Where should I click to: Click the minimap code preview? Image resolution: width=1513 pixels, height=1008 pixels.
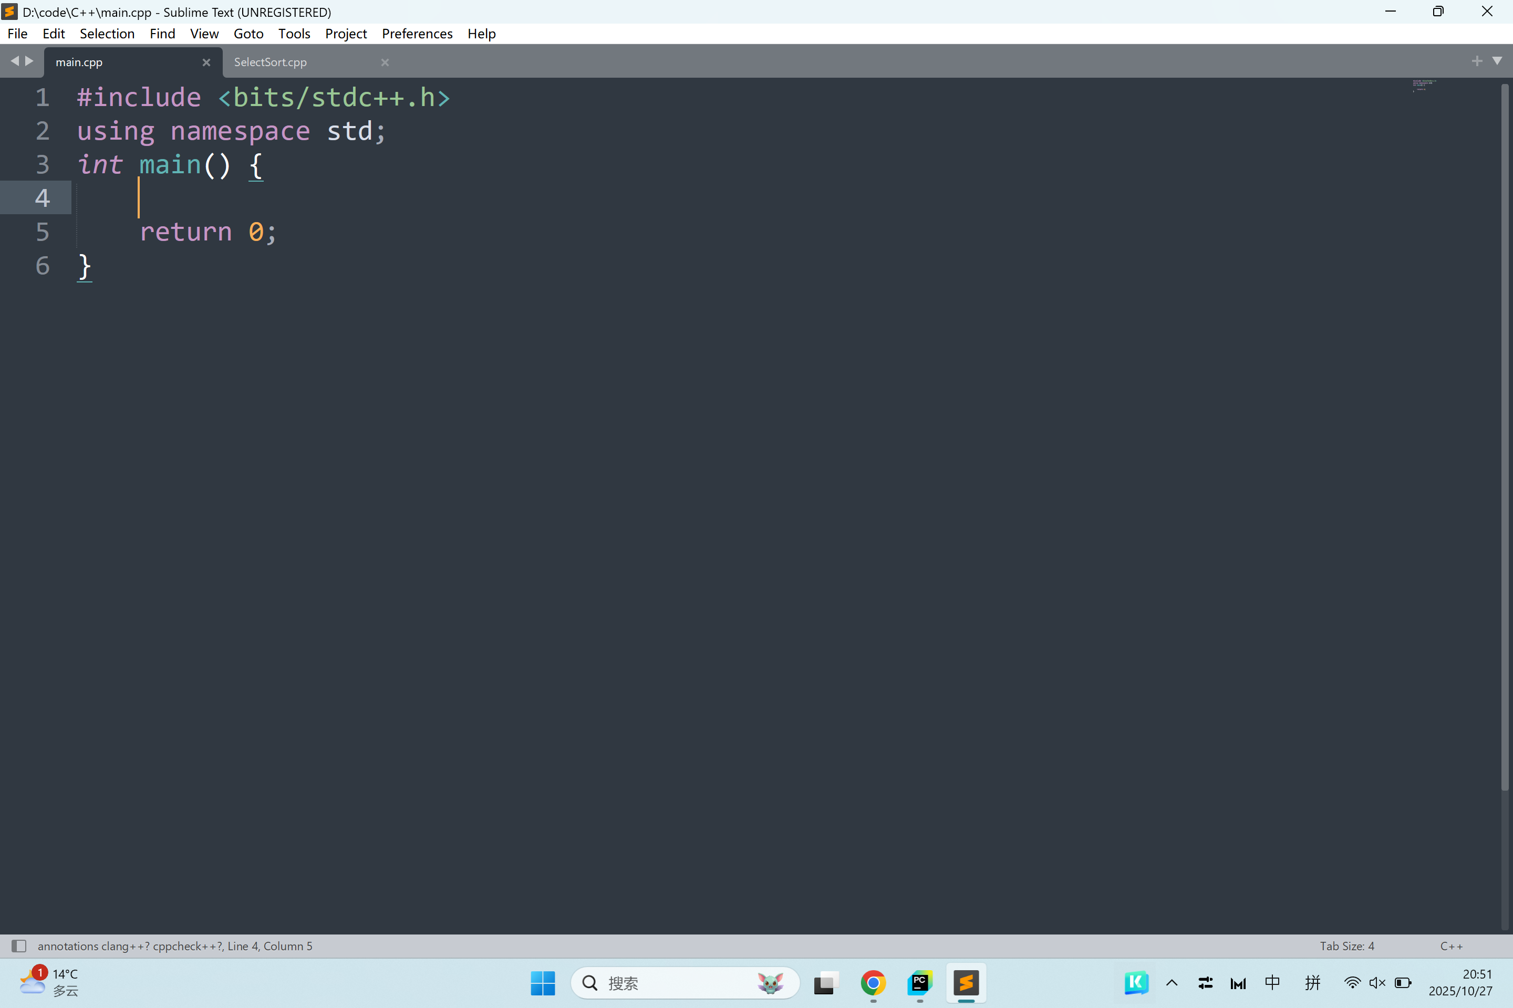1424,85
